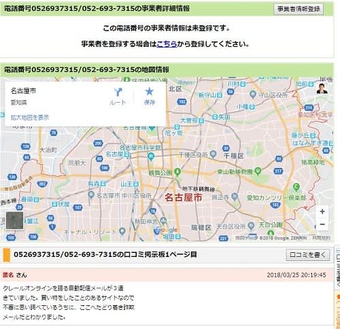340x329 pixels.
Task: Click the 事業者情報登録 button
Action: [x=299, y=9]
